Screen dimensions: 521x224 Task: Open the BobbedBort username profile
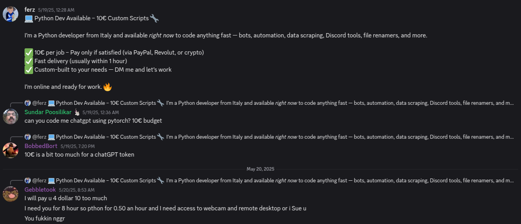[41, 146]
